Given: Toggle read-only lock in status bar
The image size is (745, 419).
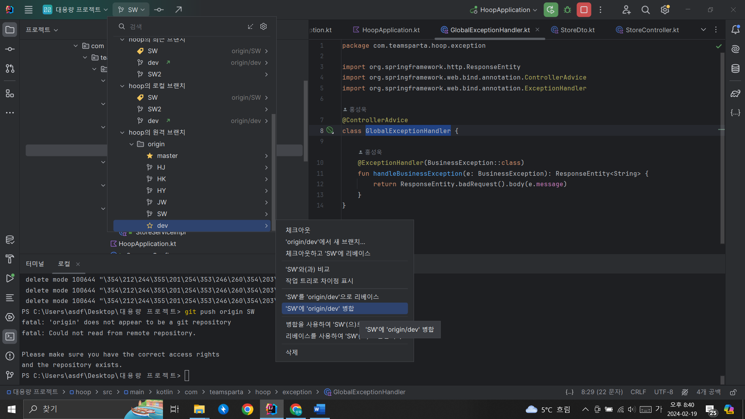Looking at the screenshot, I should (733, 392).
